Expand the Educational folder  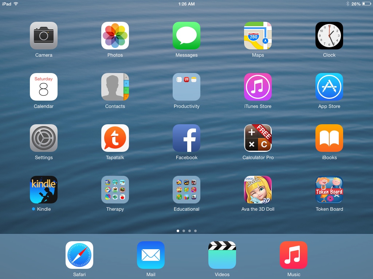[x=186, y=190]
